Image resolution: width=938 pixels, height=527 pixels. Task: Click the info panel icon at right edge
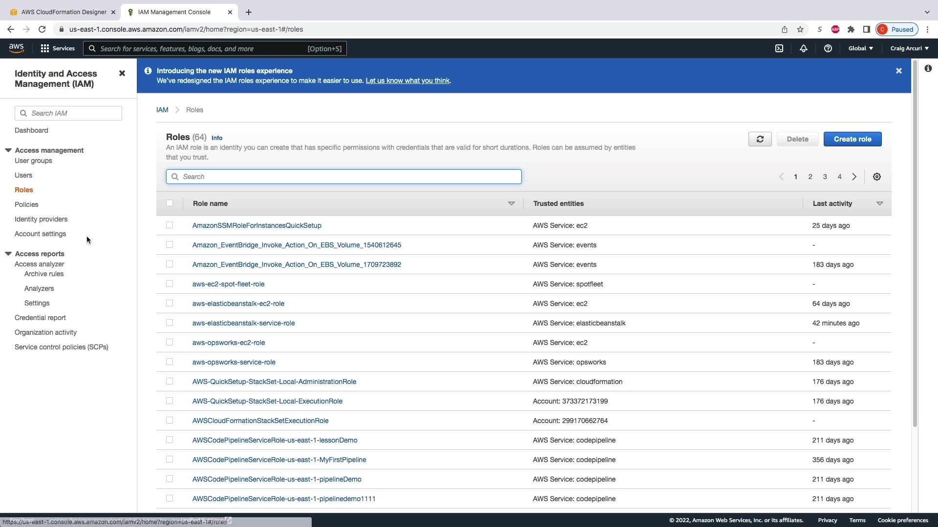click(x=928, y=68)
